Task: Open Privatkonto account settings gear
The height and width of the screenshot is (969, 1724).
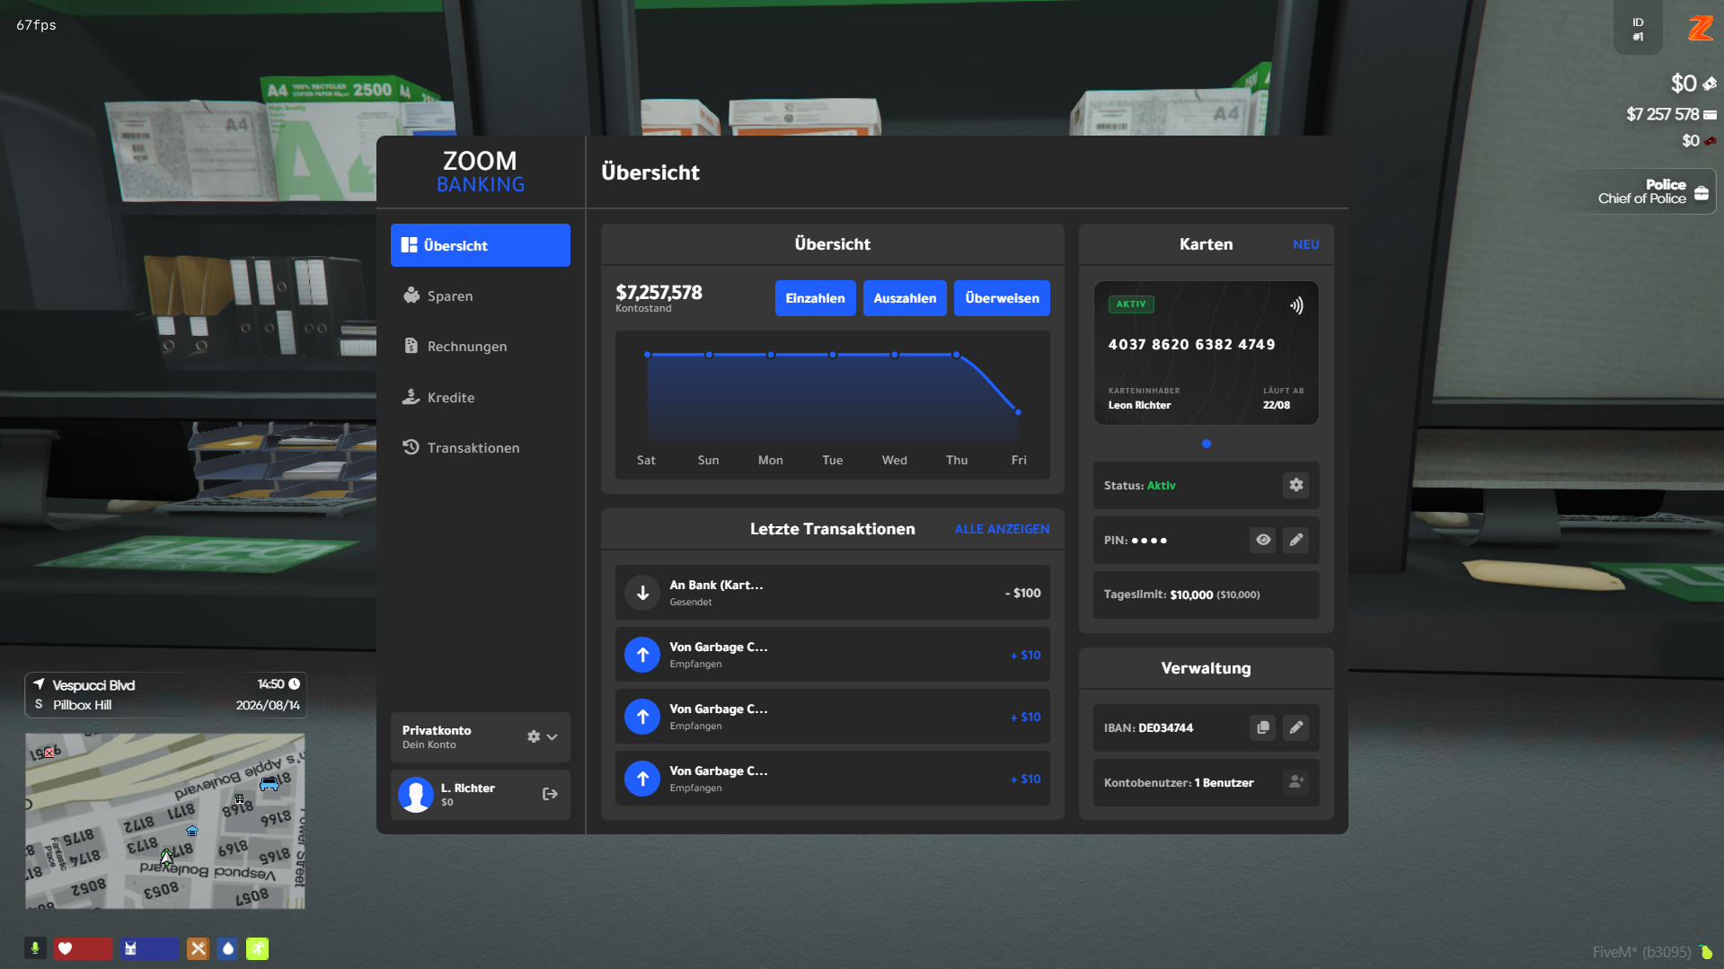Action: click(534, 736)
